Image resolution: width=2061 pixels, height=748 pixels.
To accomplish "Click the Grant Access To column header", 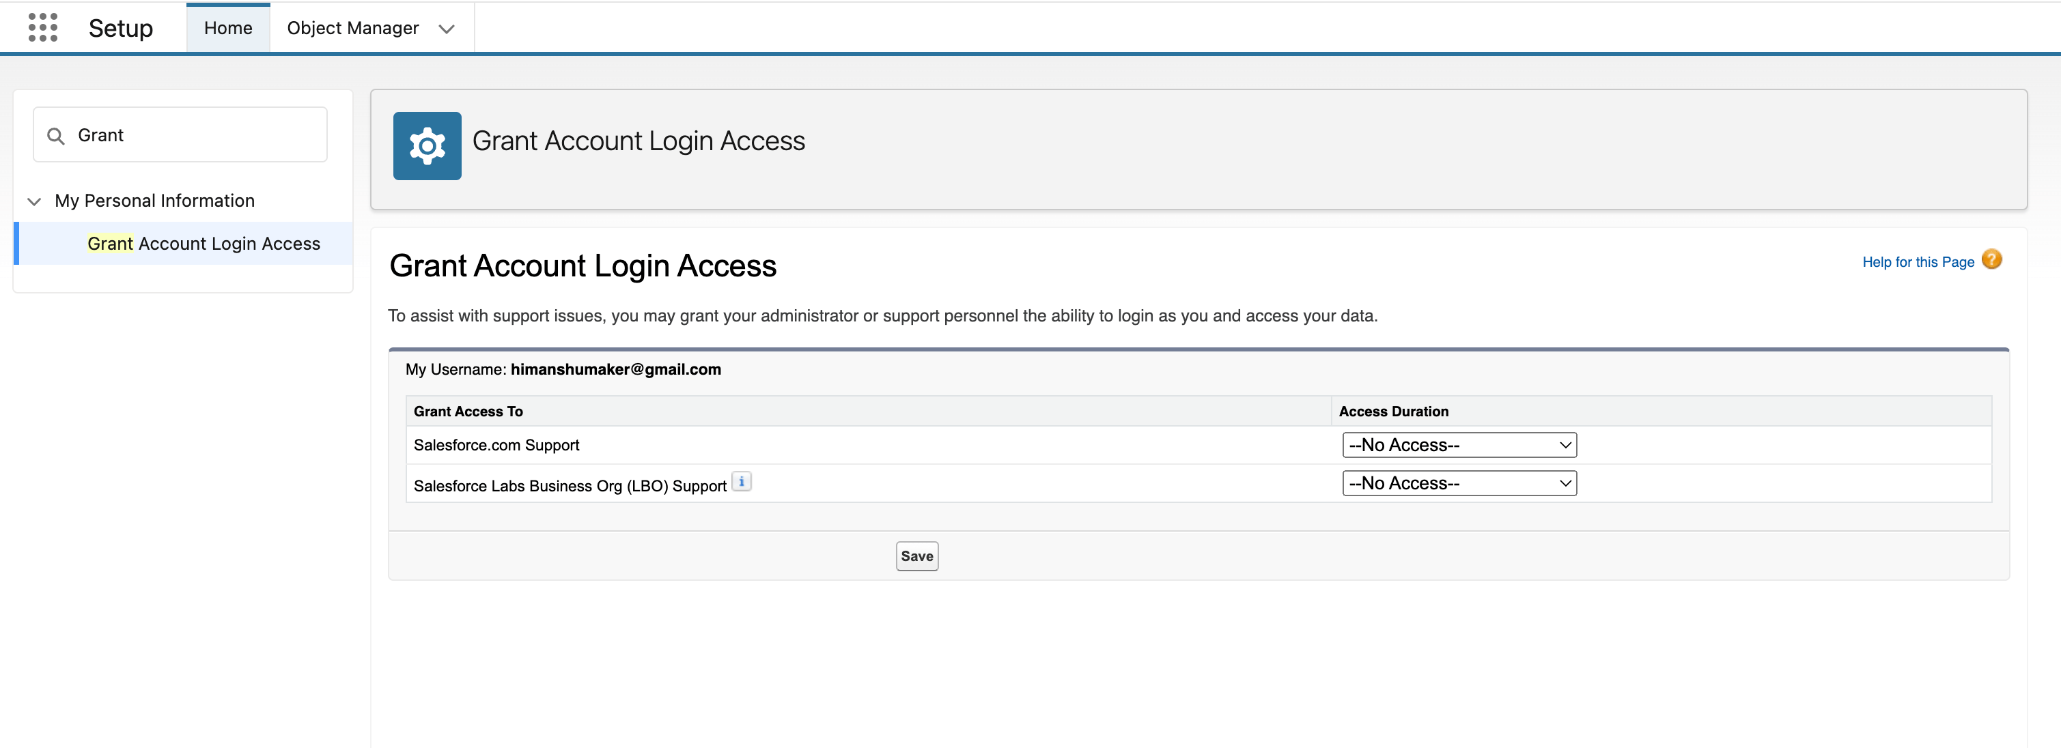I will point(468,412).
